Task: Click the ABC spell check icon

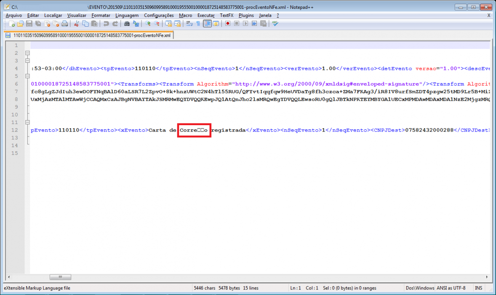Action: pyautogui.click(x=275, y=24)
